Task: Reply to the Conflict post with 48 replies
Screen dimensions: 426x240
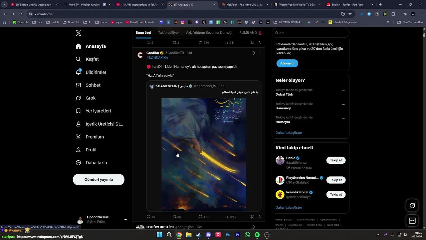Action: (151, 217)
